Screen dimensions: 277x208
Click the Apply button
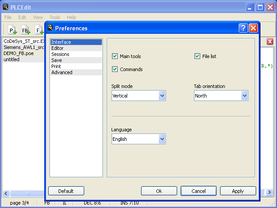238,191
